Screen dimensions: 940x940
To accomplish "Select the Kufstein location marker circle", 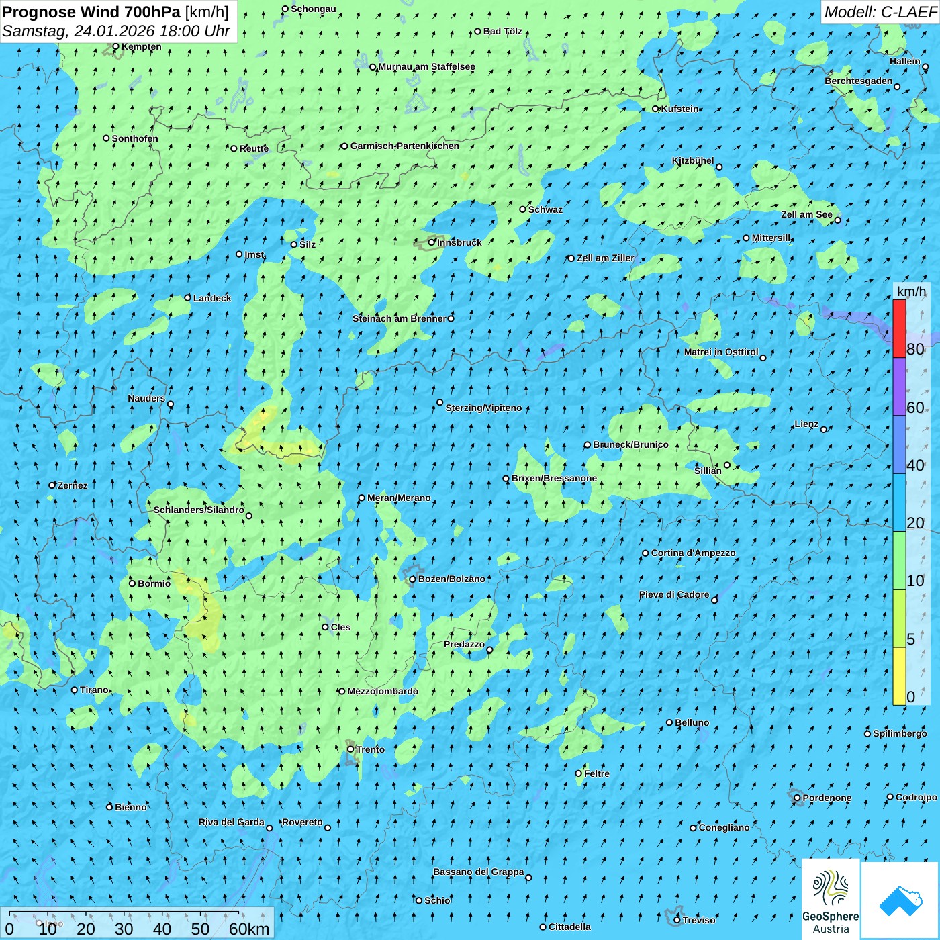I will (x=656, y=109).
